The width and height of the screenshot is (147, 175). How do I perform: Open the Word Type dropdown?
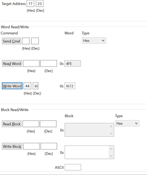click(x=94, y=40)
